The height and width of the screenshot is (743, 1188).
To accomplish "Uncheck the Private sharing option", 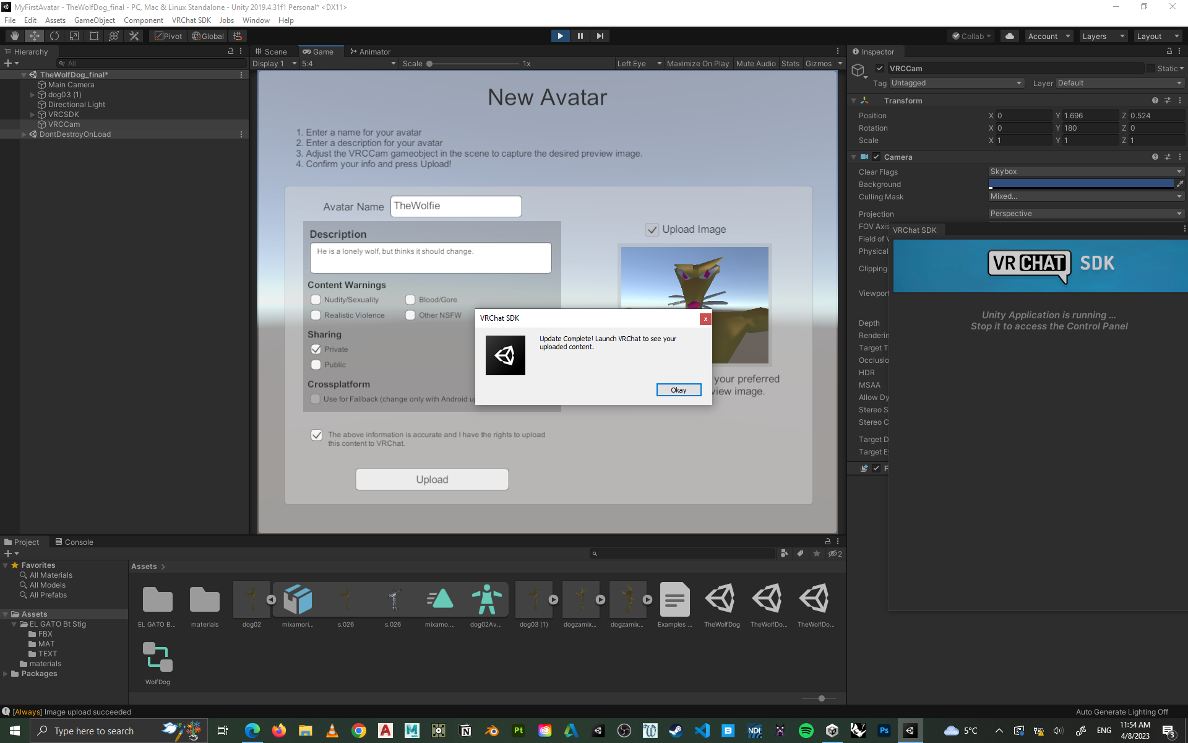I will coord(316,349).
